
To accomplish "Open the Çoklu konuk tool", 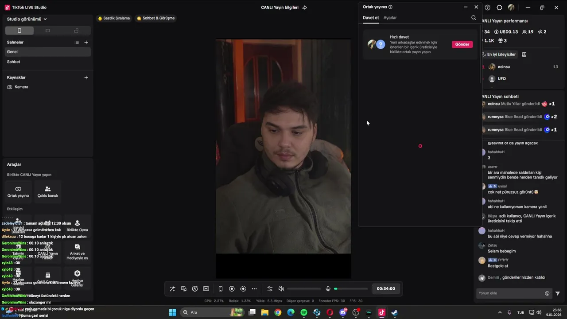I will (x=48, y=191).
